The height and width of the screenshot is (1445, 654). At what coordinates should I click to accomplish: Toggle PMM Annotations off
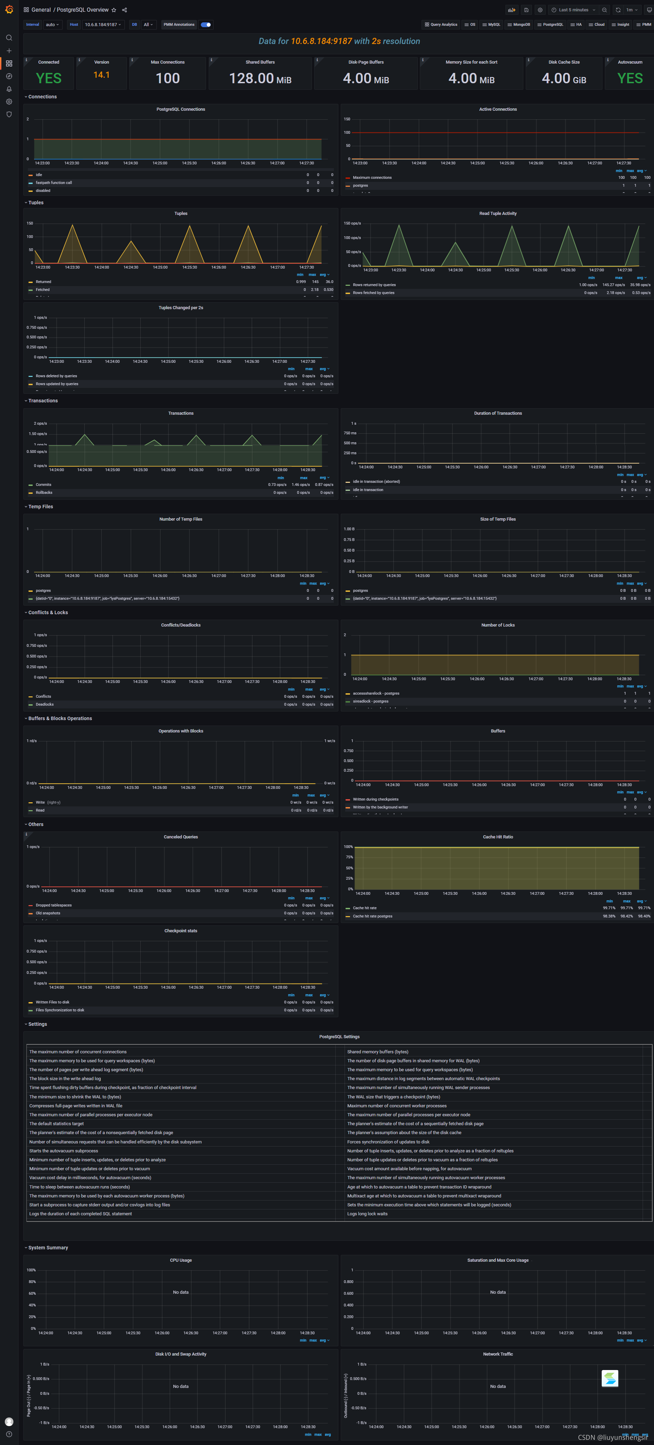(x=205, y=25)
